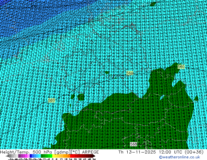Click the "12:00 UTC" time text
This screenshot has height=160, width=207.
tap(170, 152)
